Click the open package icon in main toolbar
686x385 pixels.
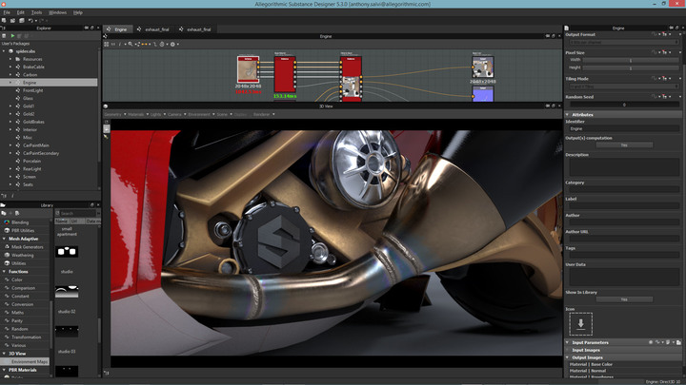click(x=12, y=21)
